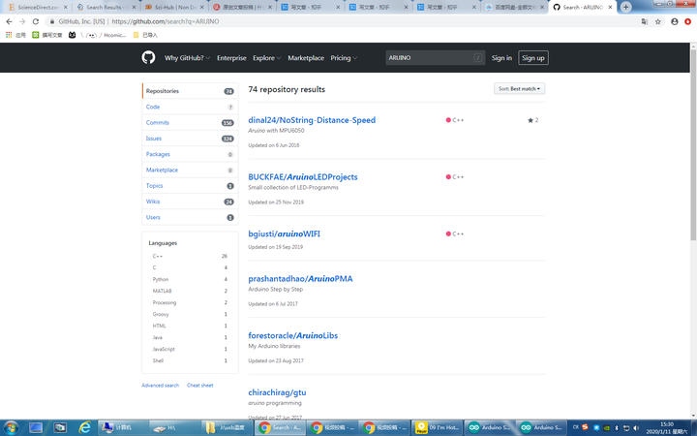Open the cat-face bookmark icon
Viewport: 697px width, 436px height.
(72, 35)
